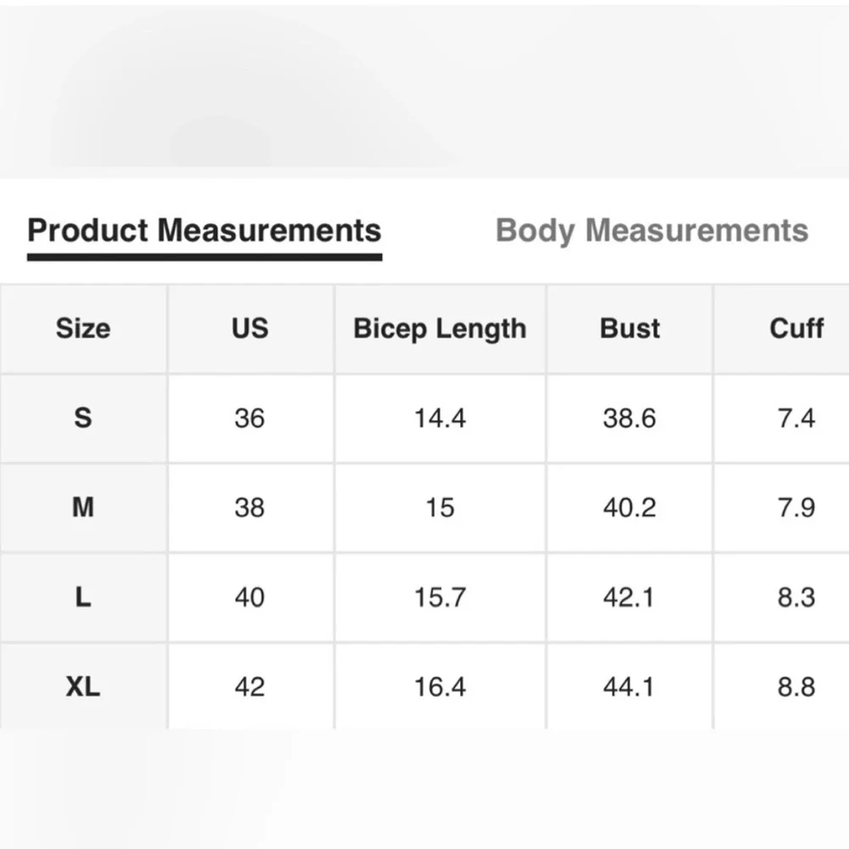The image size is (849, 849).
Task: Click the US size 36 cell
Action: pyautogui.click(x=250, y=418)
